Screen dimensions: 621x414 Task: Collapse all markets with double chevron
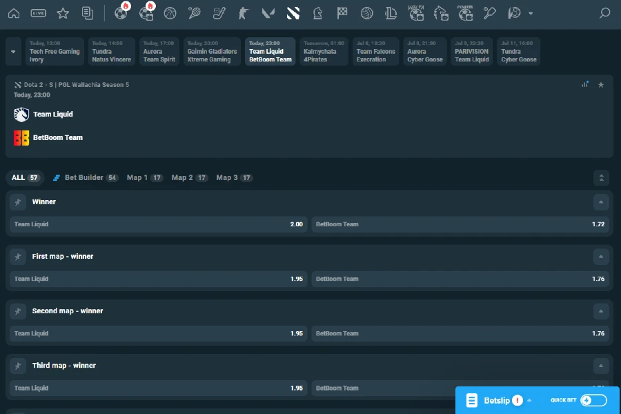(601, 177)
